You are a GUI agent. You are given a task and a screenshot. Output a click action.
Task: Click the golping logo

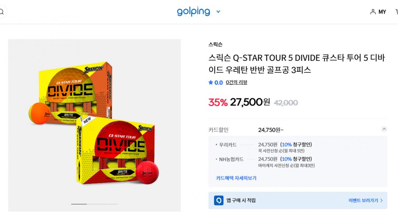(193, 11)
